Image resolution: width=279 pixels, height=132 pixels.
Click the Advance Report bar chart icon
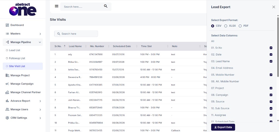pos(7,101)
